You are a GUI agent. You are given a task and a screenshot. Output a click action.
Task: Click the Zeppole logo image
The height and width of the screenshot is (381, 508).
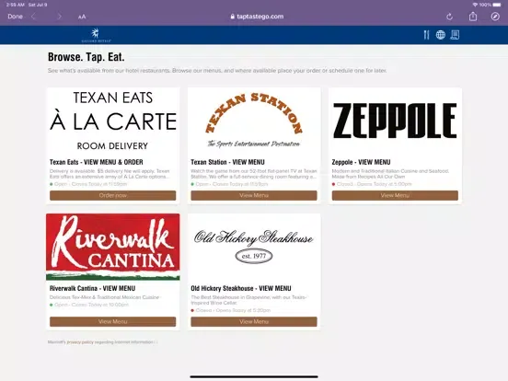[395, 121]
